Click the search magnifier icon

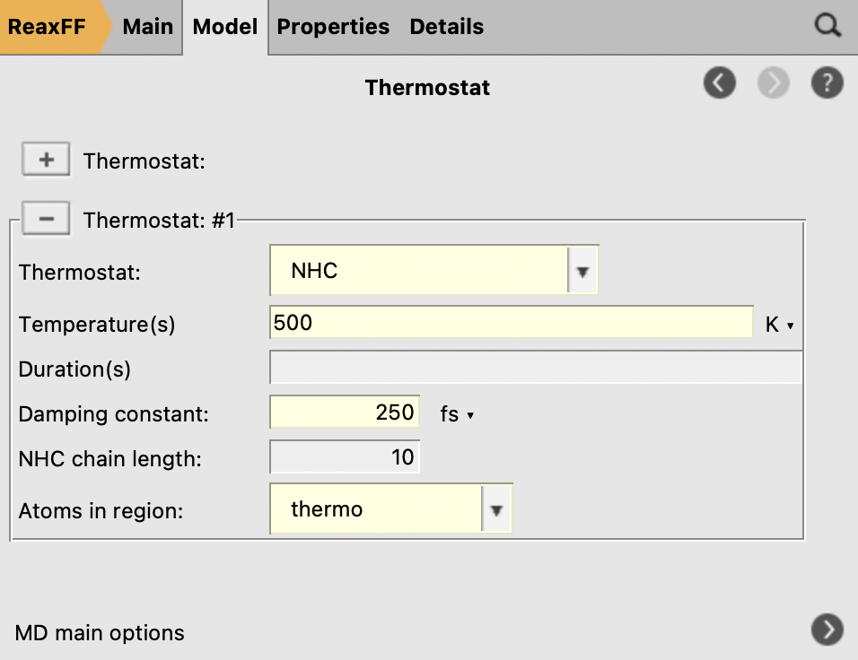(x=827, y=26)
